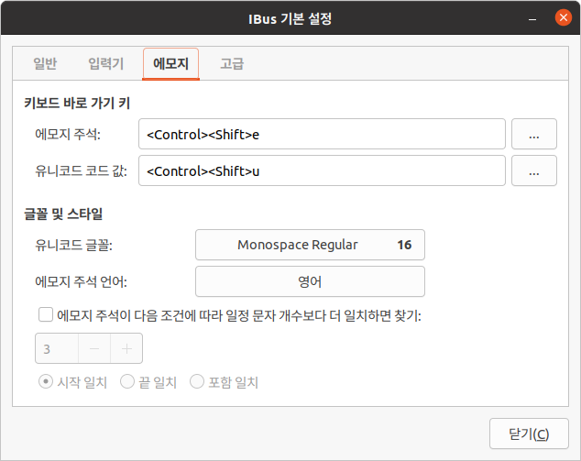Click the 에모지 주석 언어: label
The image size is (581, 461).
click(x=82, y=281)
